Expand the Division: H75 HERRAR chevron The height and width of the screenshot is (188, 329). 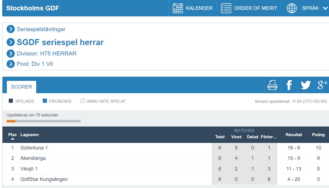tap(11, 54)
